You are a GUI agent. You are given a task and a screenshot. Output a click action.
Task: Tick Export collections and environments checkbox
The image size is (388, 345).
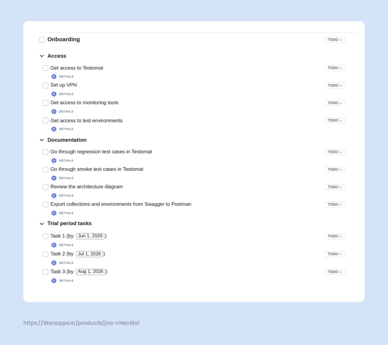pos(45,205)
